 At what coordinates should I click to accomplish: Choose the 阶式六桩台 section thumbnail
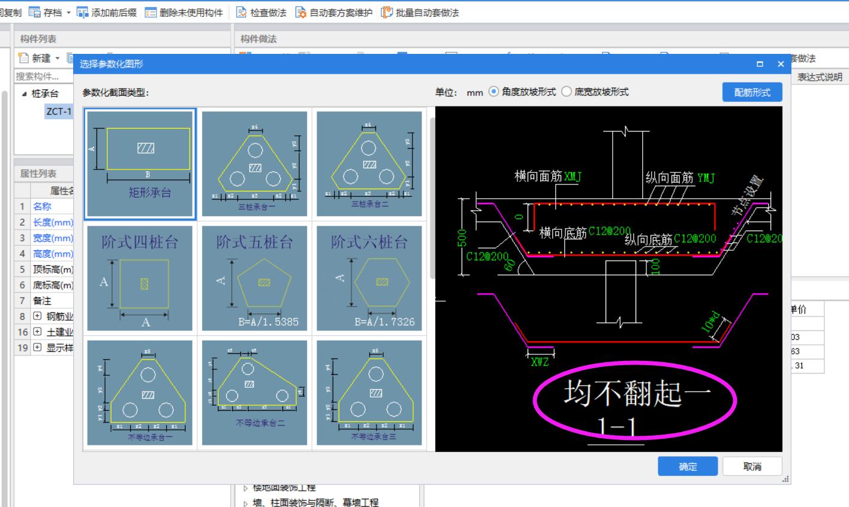369,278
